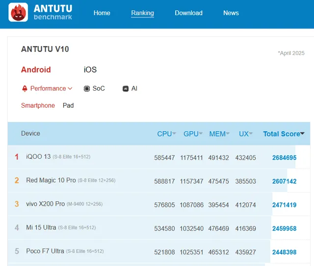The image size is (314, 266).
Task: Click Red Magic CPU score 588817
Action: coord(164,181)
